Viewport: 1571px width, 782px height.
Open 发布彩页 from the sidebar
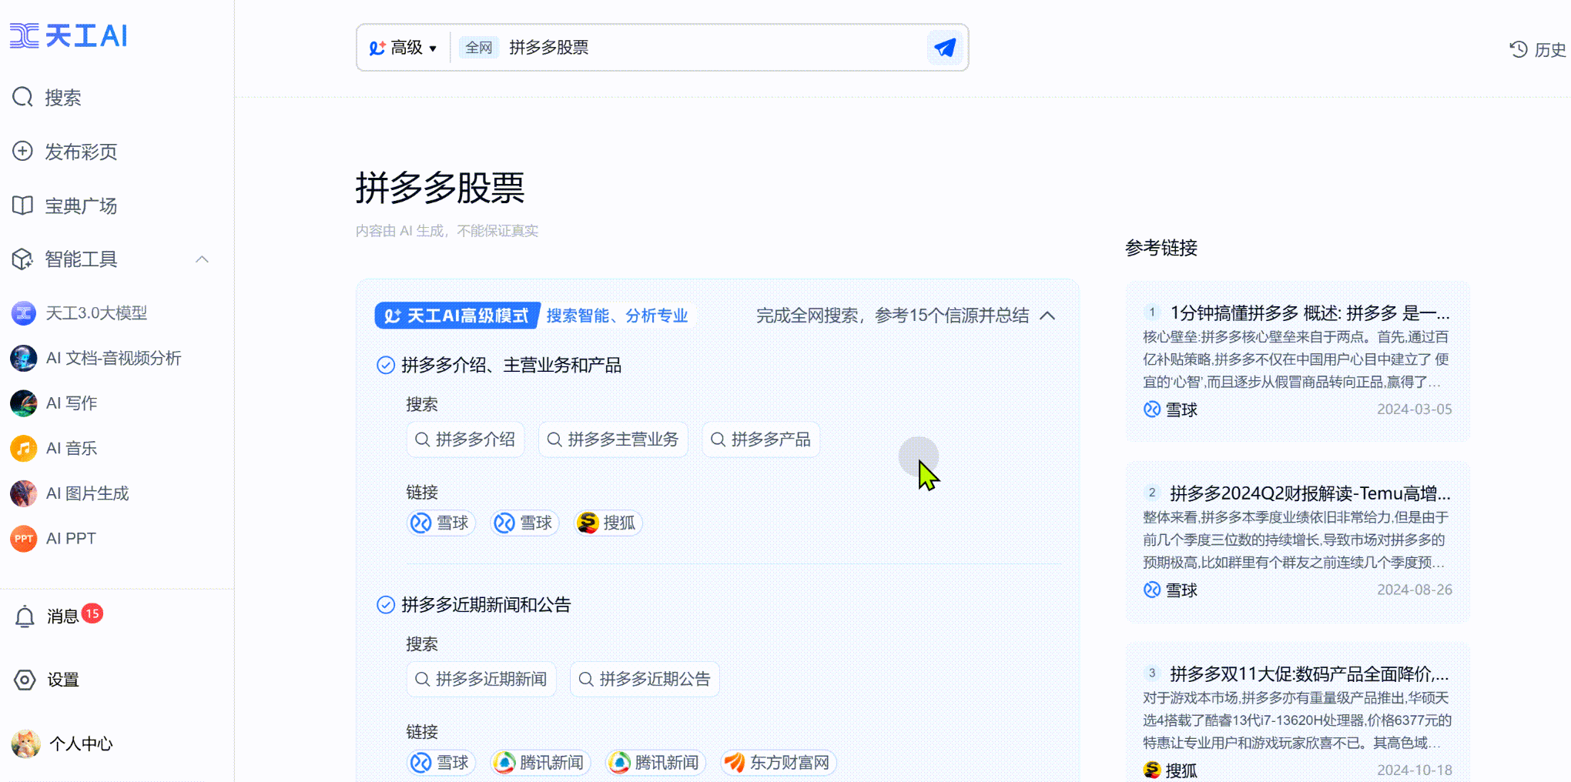(80, 152)
